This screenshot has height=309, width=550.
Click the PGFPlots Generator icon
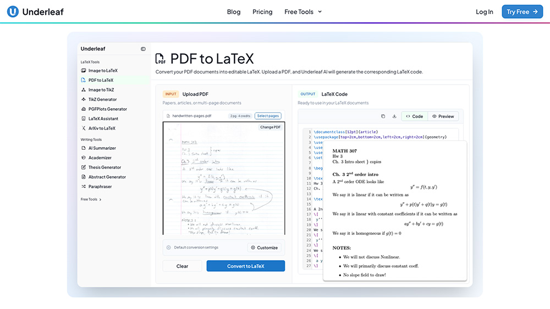tap(84, 109)
